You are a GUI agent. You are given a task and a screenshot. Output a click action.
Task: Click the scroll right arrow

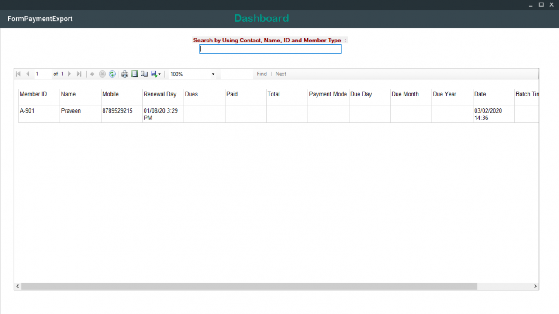pyautogui.click(x=535, y=287)
